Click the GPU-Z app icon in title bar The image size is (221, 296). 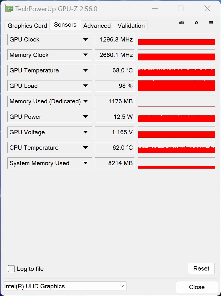click(x=9, y=9)
